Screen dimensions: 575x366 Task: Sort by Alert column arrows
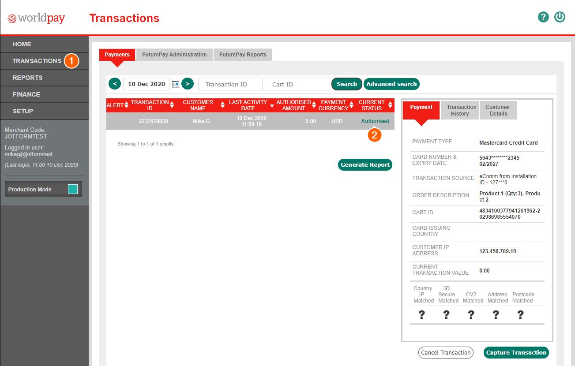click(127, 105)
